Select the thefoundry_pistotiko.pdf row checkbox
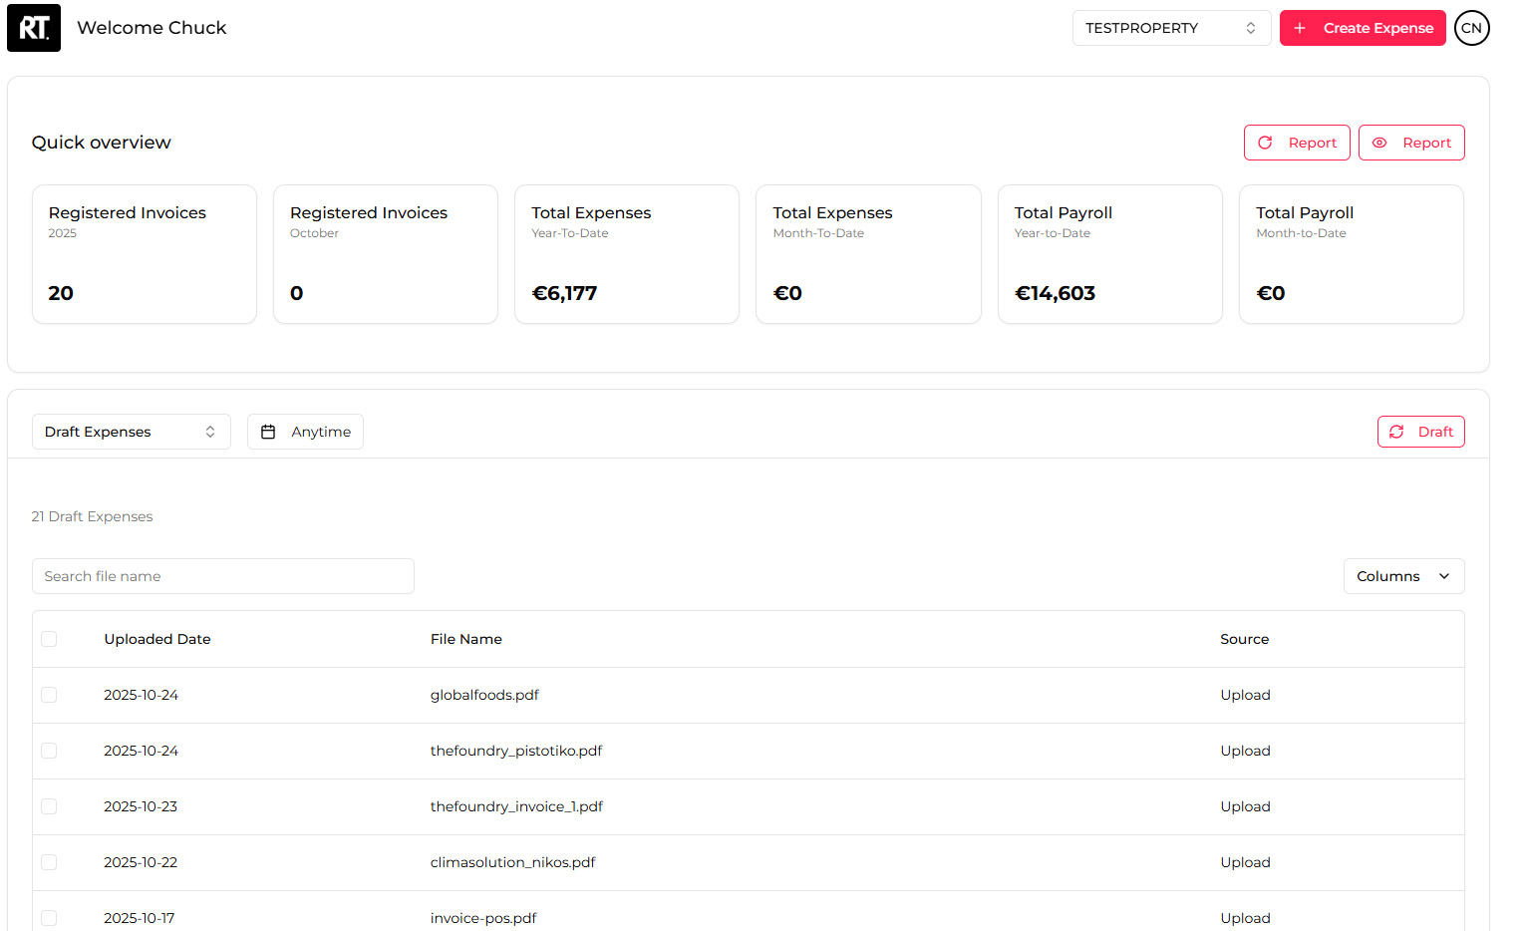This screenshot has height=931, width=1524. [49, 751]
